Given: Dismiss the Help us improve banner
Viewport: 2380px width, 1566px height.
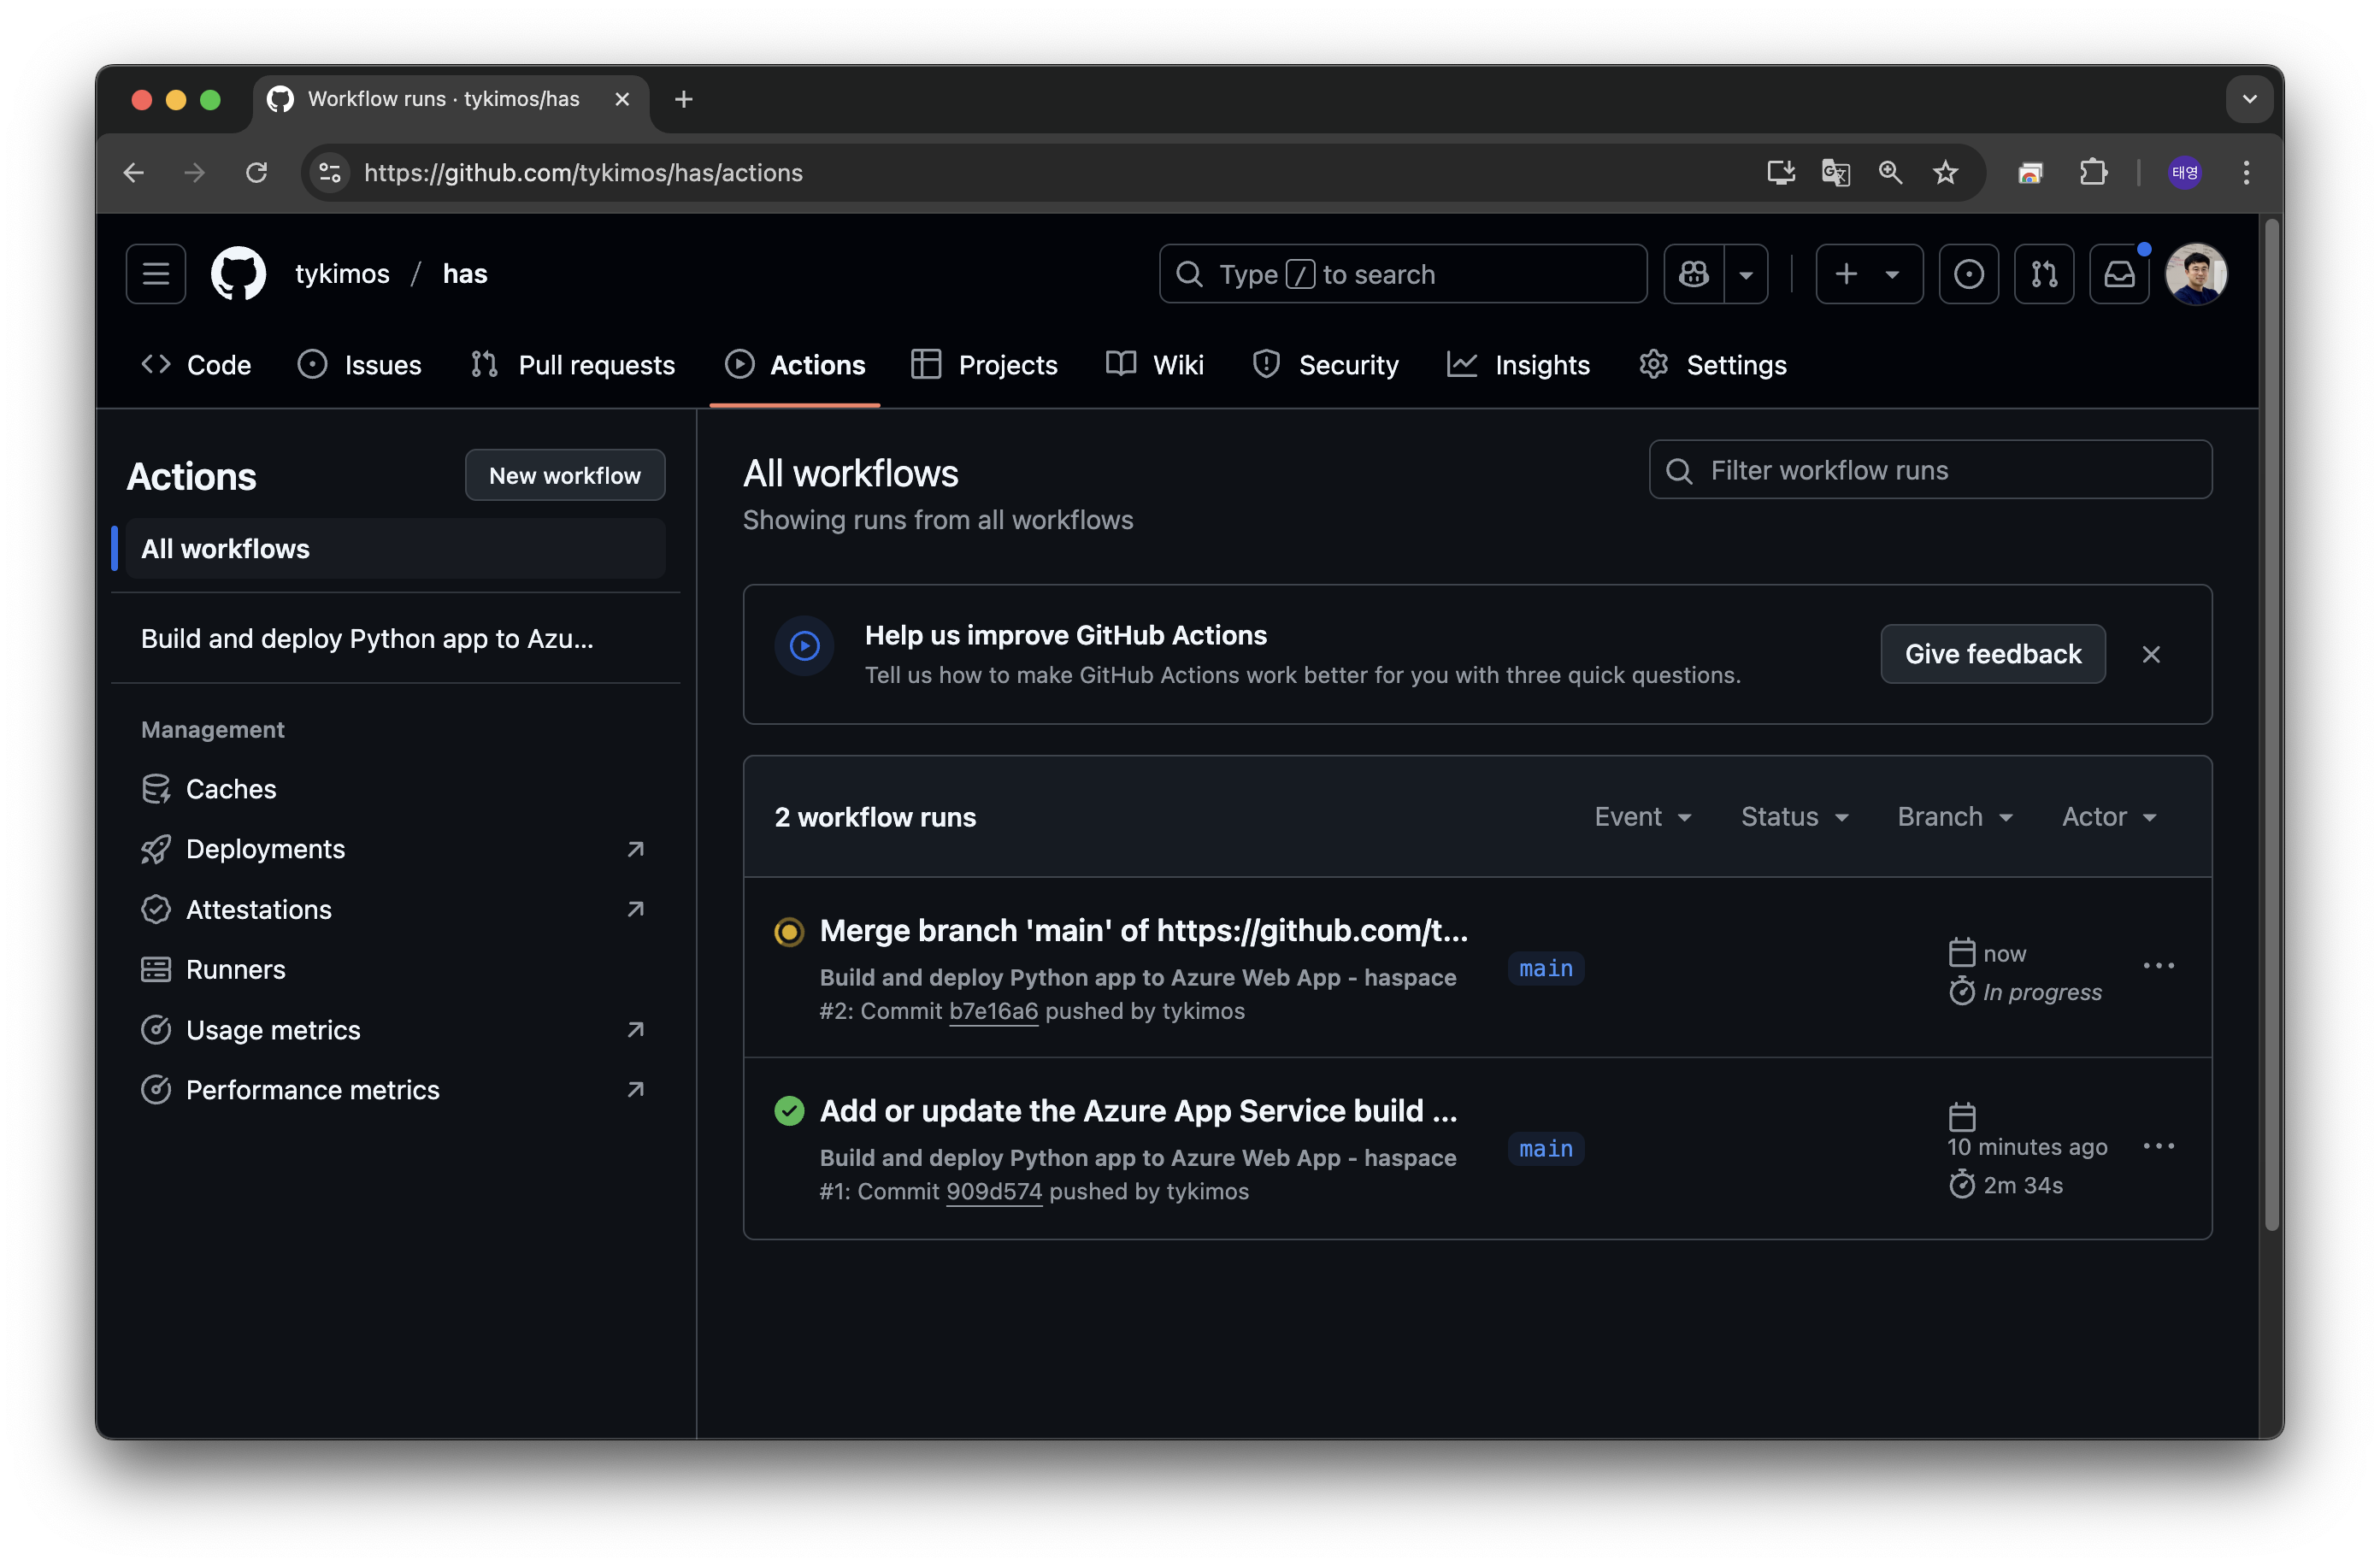Looking at the screenshot, I should (x=2151, y=654).
